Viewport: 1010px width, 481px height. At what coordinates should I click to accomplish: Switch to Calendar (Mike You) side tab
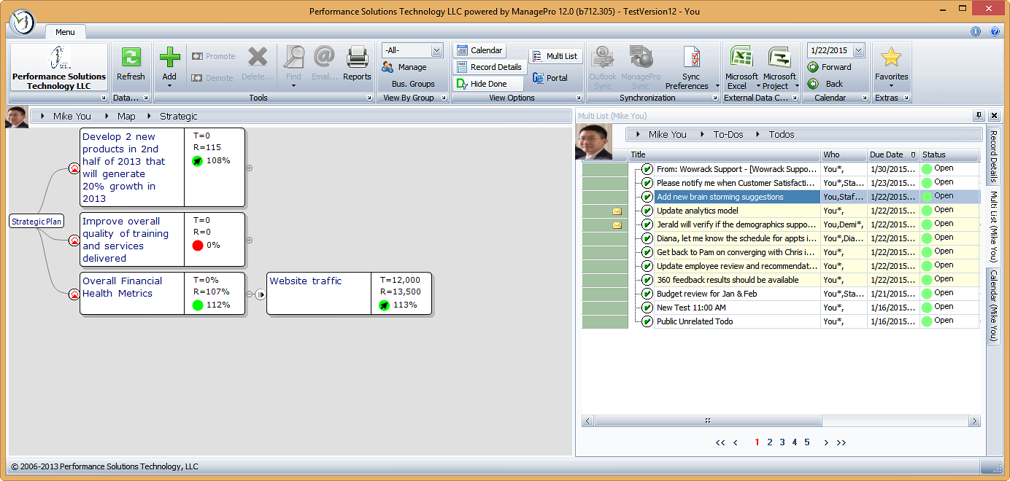point(993,305)
